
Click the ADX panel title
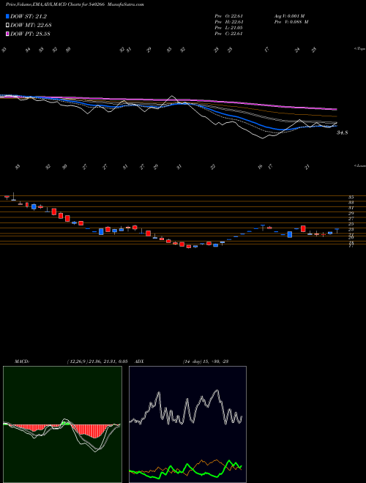tap(140, 362)
